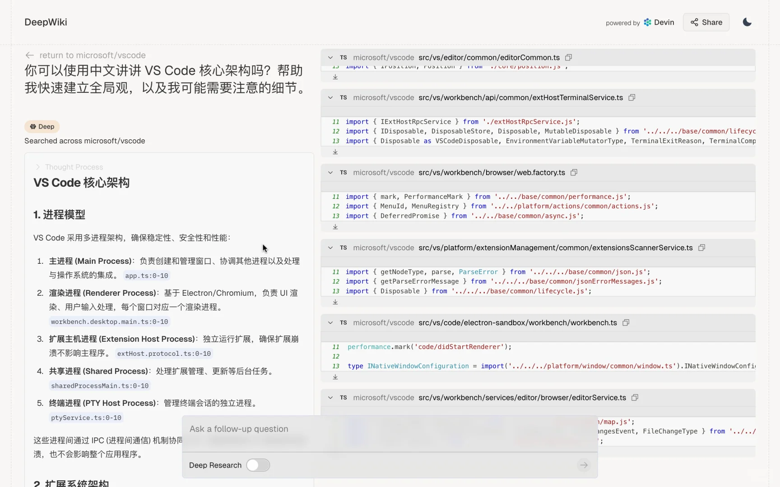Copy path of editorService.ts
This screenshot has height=487, width=780.
[634, 398]
